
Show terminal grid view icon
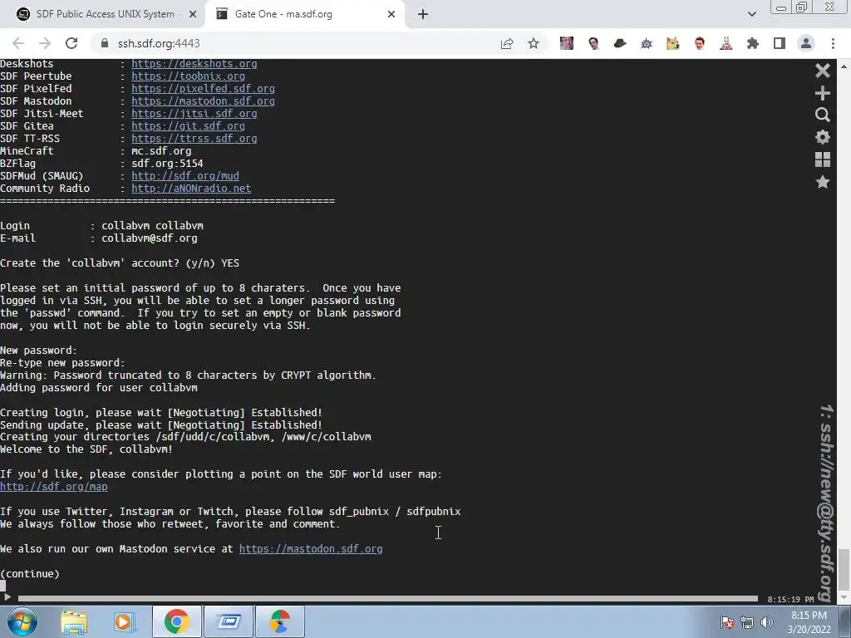pos(822,159)
